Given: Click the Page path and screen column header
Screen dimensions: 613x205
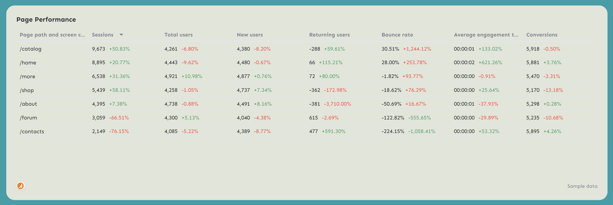Looking at the screenshot, I should [x=52, y=34].
